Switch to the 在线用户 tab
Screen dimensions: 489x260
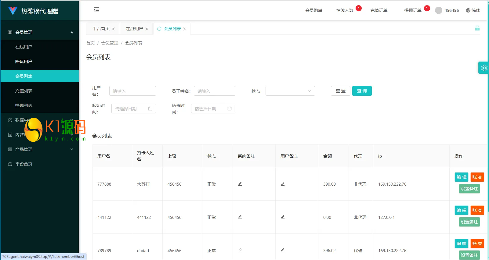pos(135,29)
